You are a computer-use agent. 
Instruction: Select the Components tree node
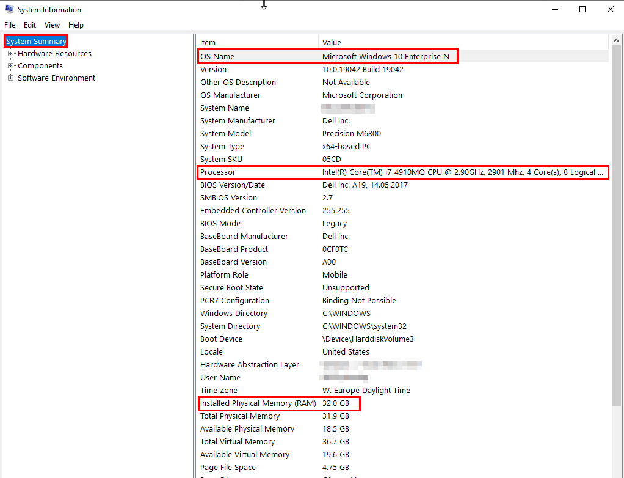(40, 65)
